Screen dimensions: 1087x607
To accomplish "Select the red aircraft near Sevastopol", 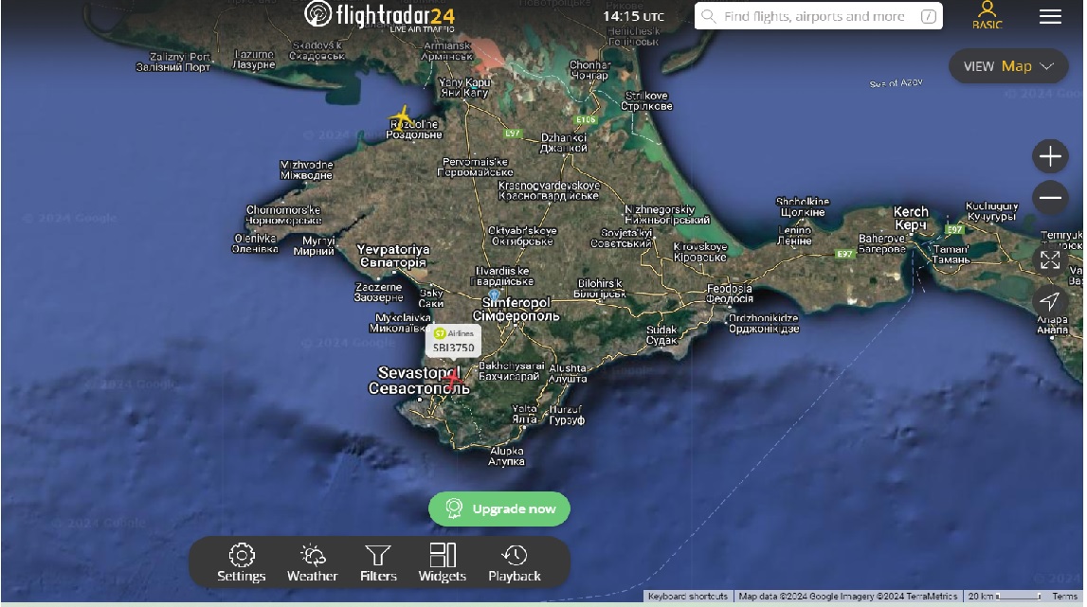I will tap(453, 380).
